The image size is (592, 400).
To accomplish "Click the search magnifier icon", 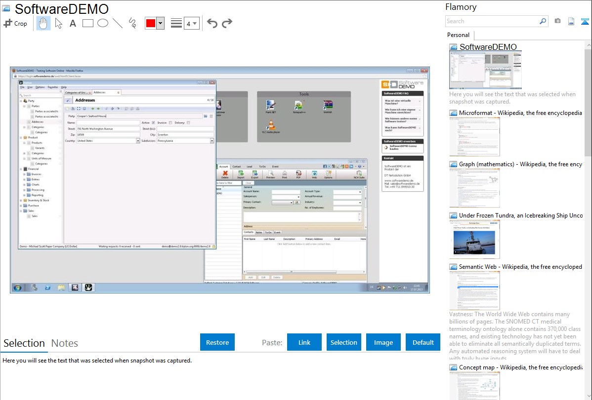I will (x=543, y=22).
